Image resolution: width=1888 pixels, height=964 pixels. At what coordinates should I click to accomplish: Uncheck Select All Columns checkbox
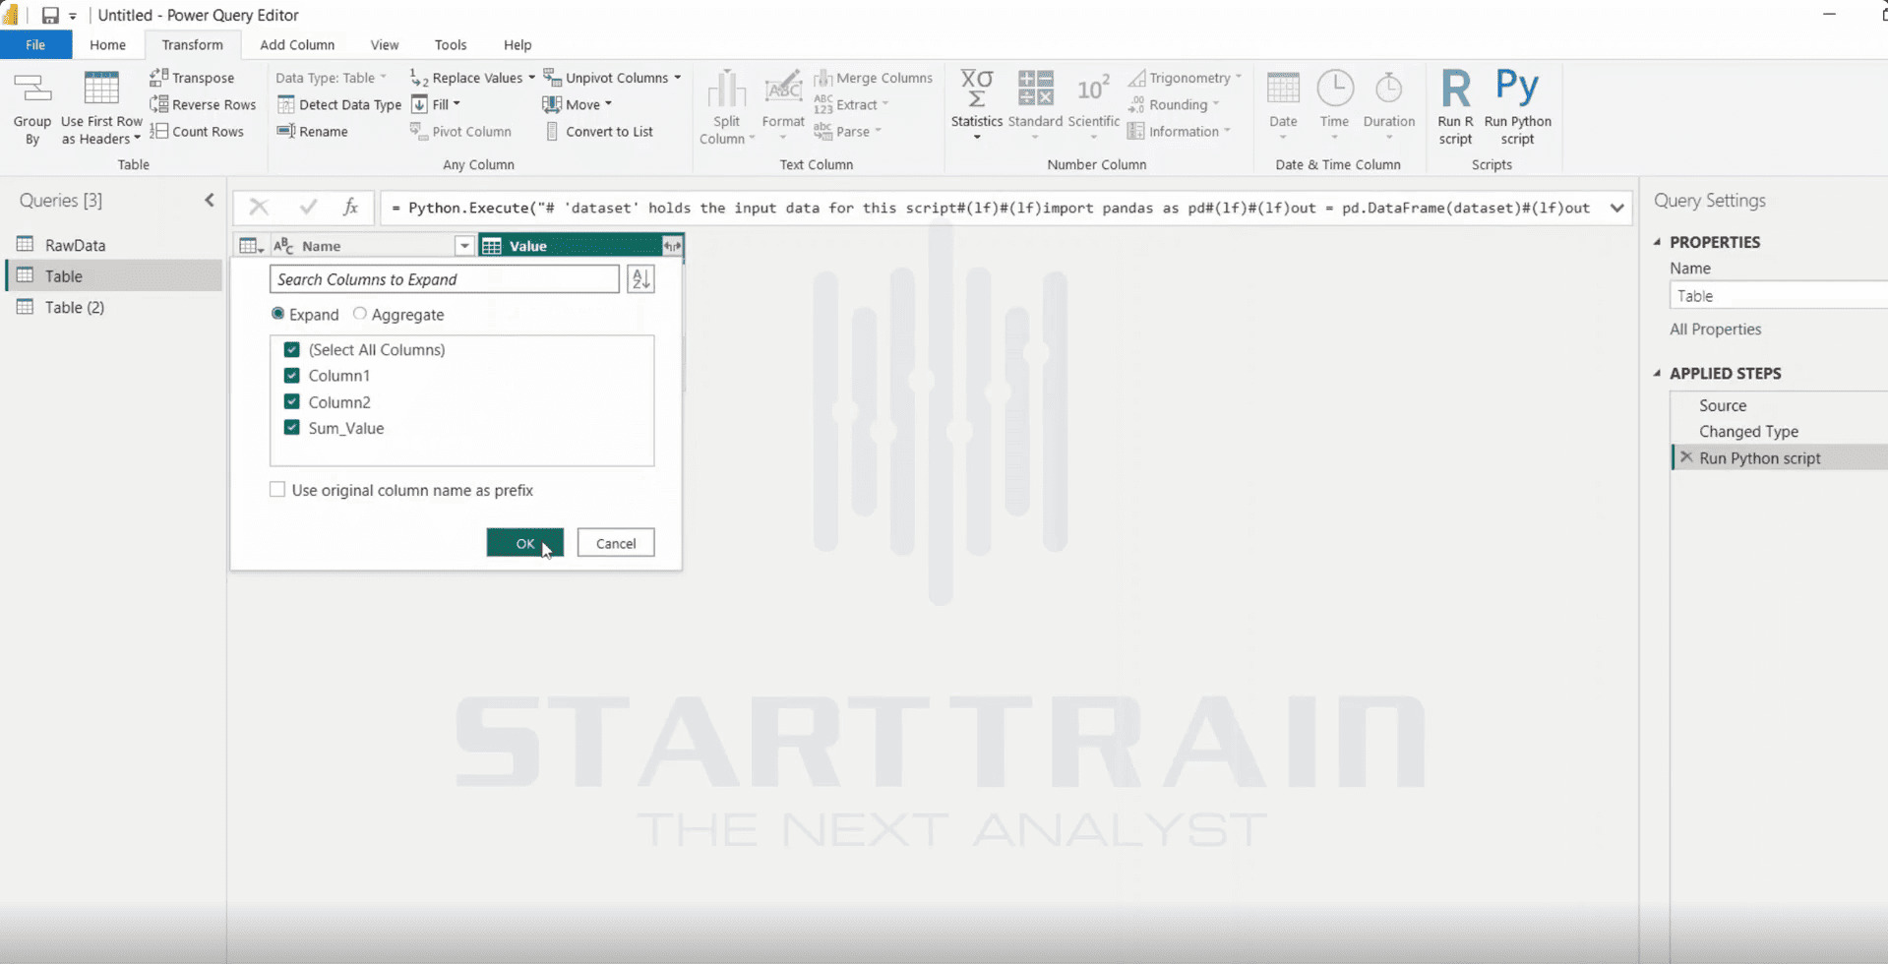click(291, 349)
